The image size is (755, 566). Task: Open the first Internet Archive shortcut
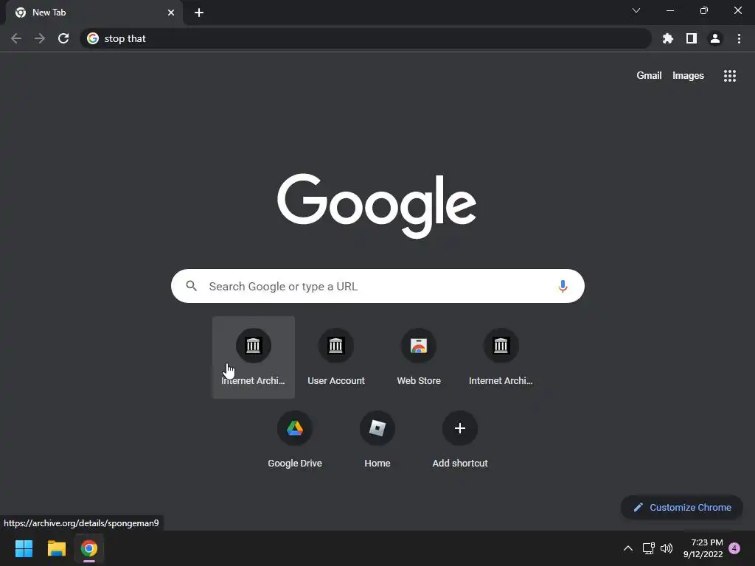tap(254, 357)
